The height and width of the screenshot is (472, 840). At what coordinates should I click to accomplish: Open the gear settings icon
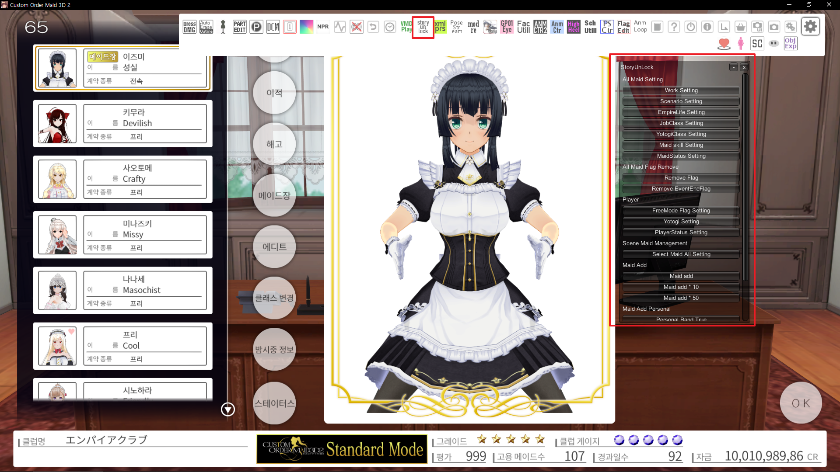810,27
